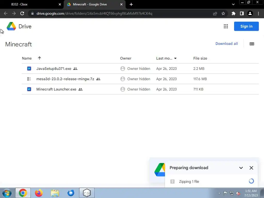The width and height of the screenshot is (264, 198).
Task: Click the network tray icon
Action: pos(232,193)
